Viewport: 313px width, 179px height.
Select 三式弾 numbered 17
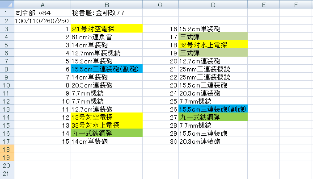coord(213,37)
